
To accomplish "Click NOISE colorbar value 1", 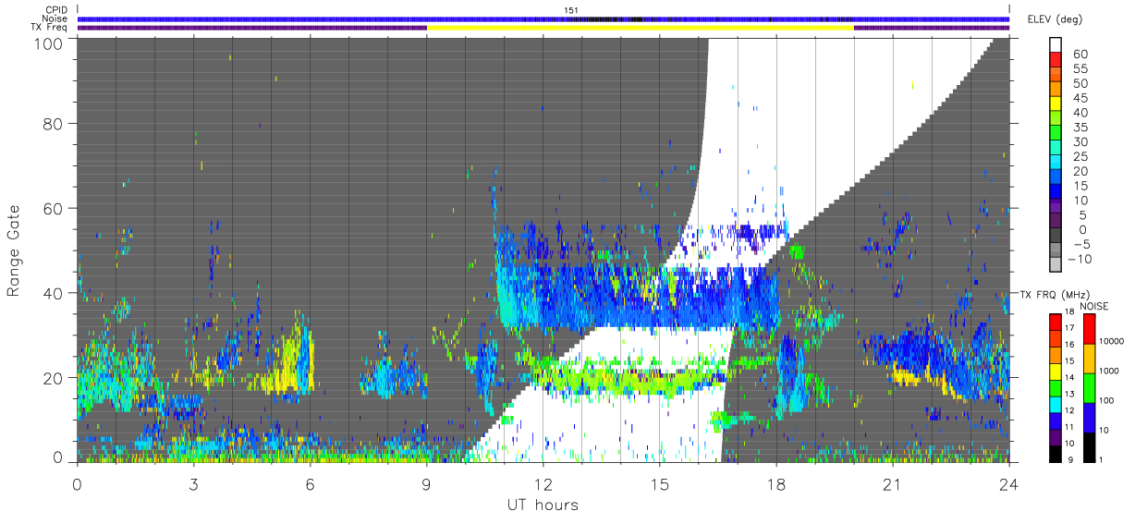I will coord(1100,459).
